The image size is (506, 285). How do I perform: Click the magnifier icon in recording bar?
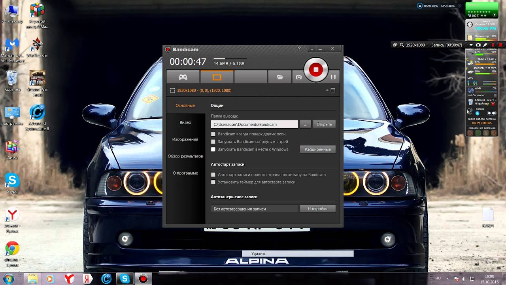click(x=402, y=45)
